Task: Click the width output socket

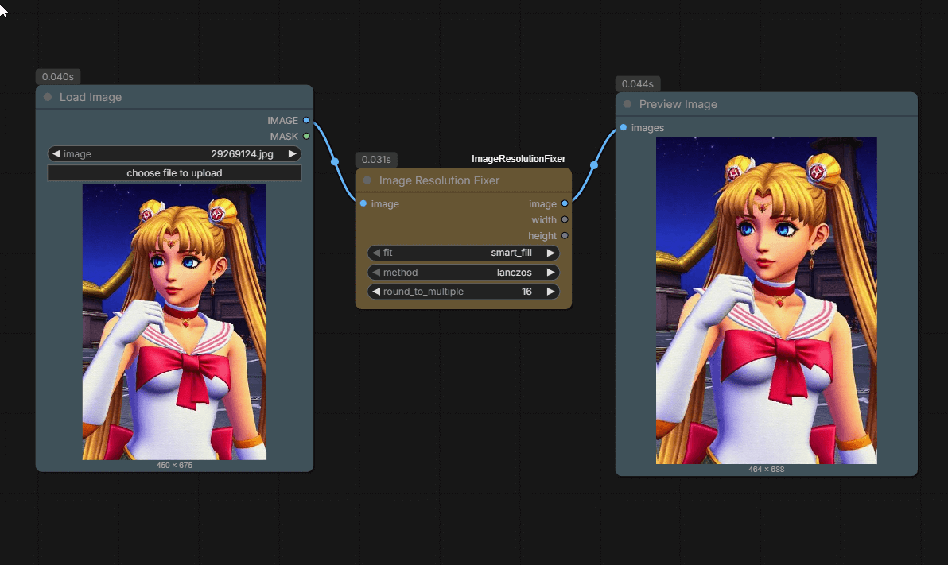Action: pos(565,219)
